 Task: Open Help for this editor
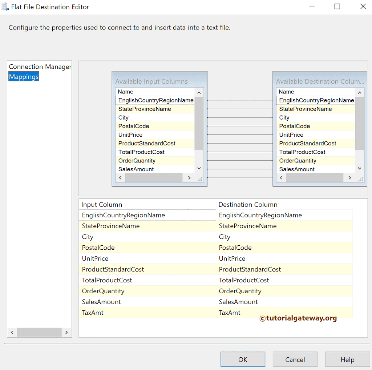347,359
